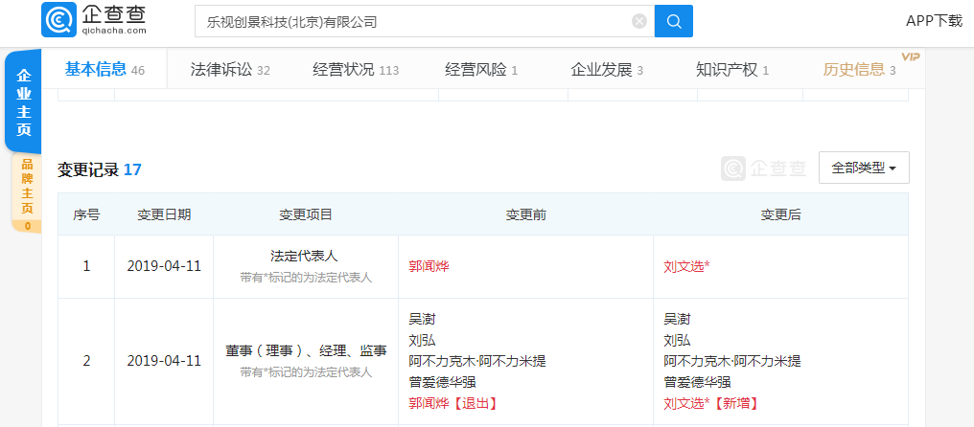
Task: Click 郭闻烨 in the legal representative row
Action: 429,267
